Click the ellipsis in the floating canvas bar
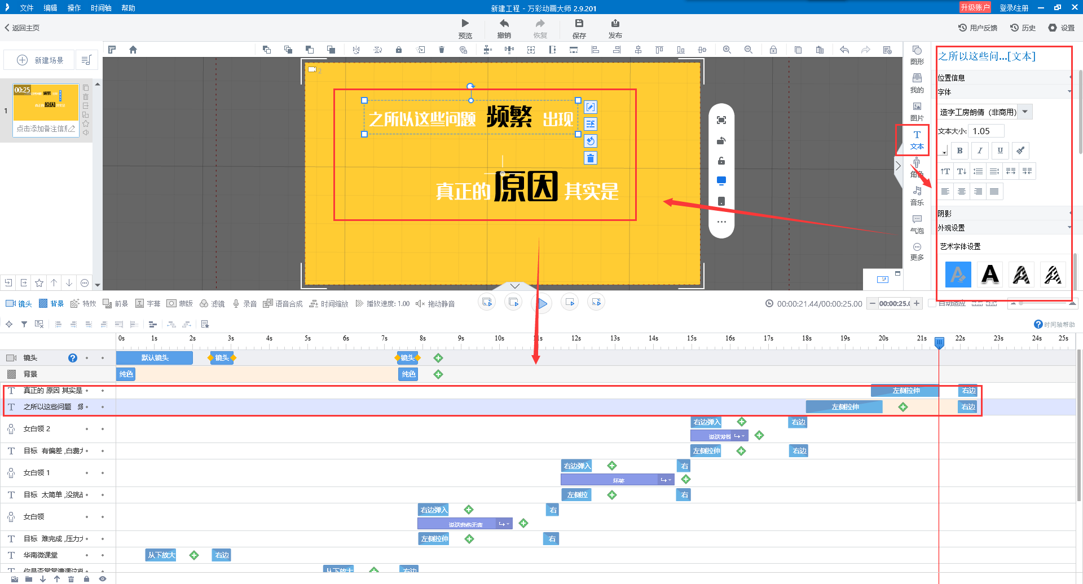This screenshot has height=584, width=1083. point(721,222)
